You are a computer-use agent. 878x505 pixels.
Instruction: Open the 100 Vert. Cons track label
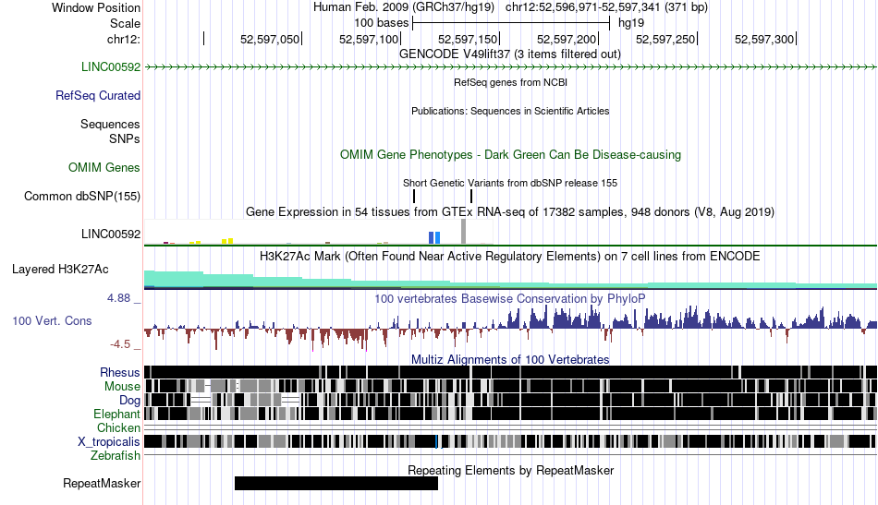click(52, 321)
